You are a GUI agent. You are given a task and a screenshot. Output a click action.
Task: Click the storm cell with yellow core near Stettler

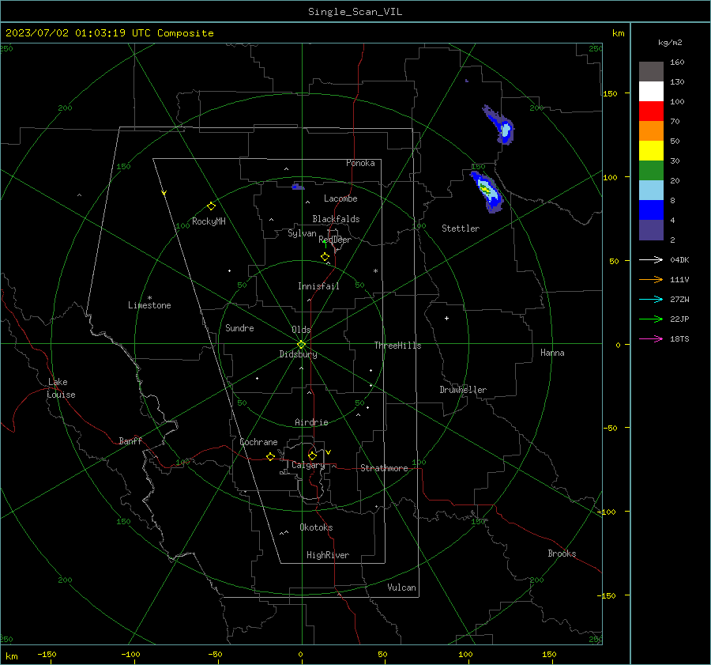pyautogui.click(x=487, y=191)
